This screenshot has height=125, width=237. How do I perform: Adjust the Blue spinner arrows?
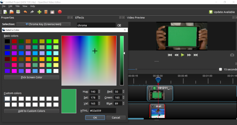(123, 103)
